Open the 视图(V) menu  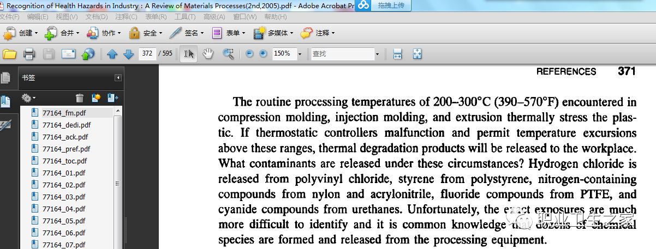coord(67,17)
